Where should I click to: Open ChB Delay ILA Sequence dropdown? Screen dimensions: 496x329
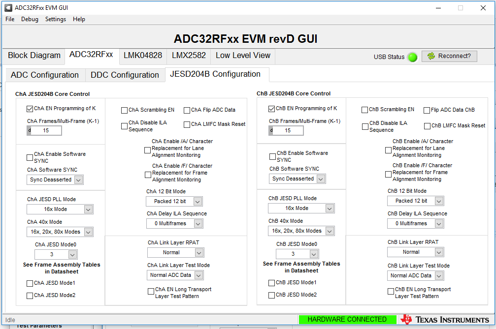(416, 224)
